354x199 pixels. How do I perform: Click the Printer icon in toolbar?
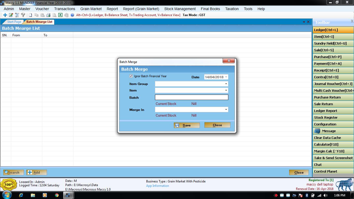point(48,15)
